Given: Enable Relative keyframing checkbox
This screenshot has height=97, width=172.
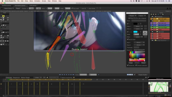Looking at the screenshot, I should [x=60, y=78].
